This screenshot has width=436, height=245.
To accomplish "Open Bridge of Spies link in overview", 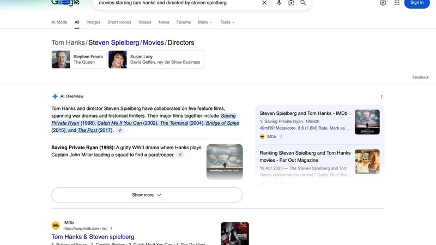I will click(222, 123).
